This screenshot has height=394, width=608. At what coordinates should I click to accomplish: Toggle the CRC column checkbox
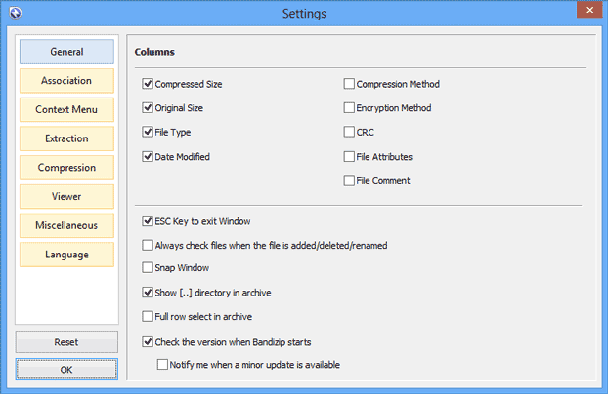tap(349, 132)
